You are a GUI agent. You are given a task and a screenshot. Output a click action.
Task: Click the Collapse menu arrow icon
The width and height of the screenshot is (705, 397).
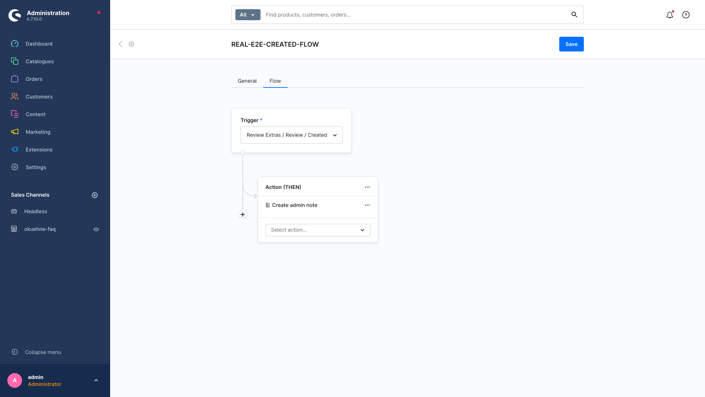pyautogui.click(x=15, y=352)
